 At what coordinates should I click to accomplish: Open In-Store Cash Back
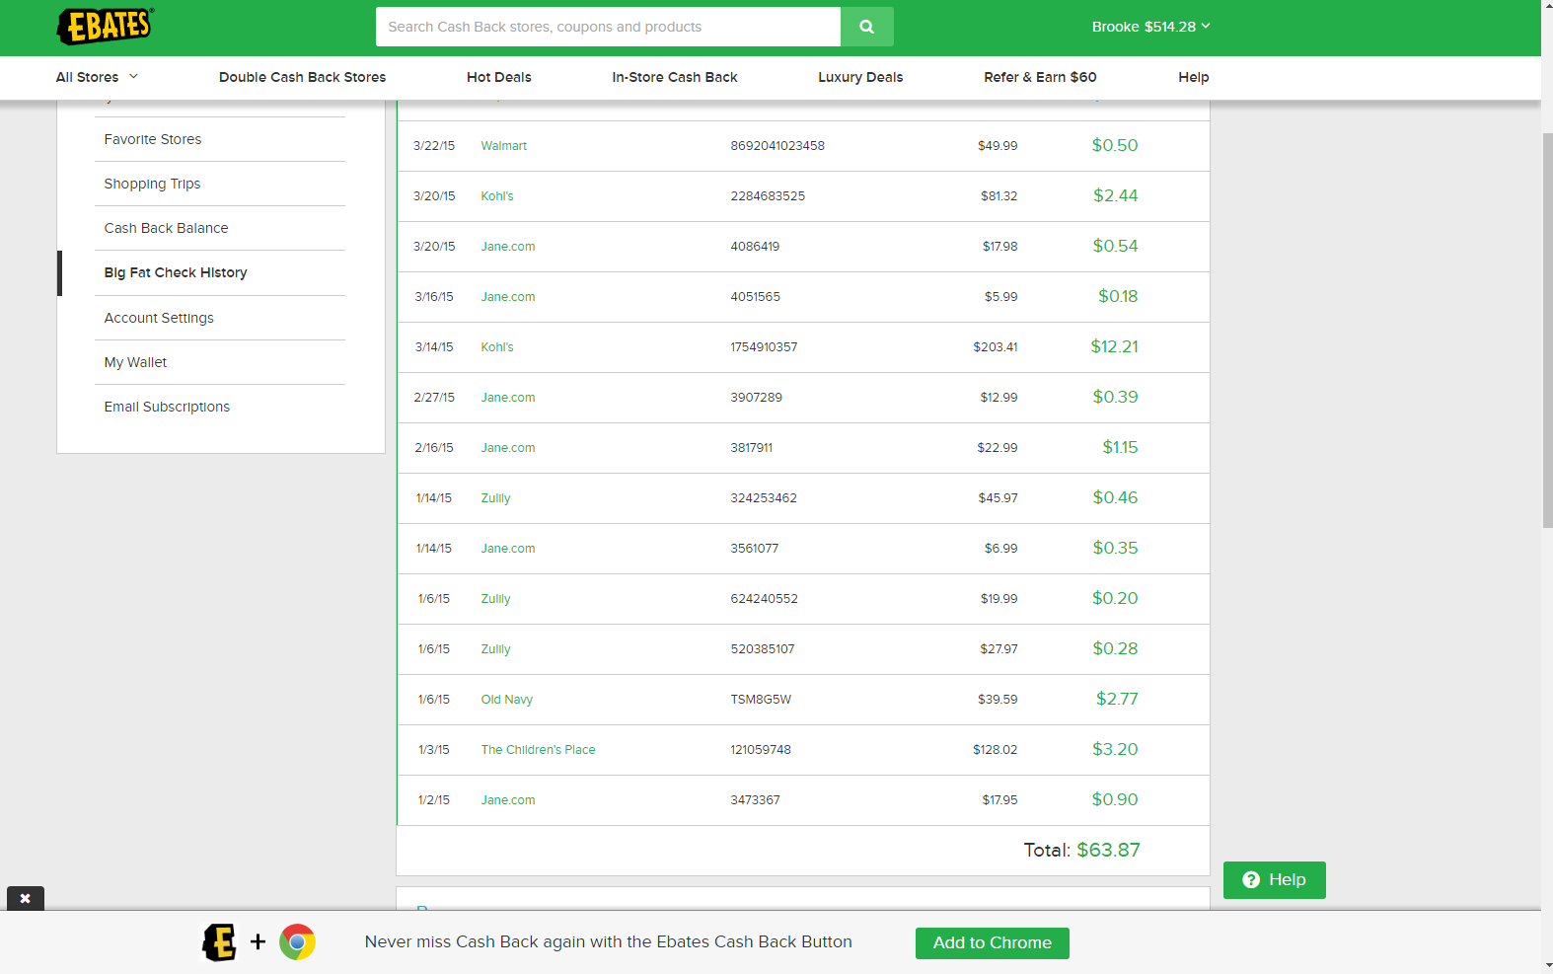[x=674, y=77]
